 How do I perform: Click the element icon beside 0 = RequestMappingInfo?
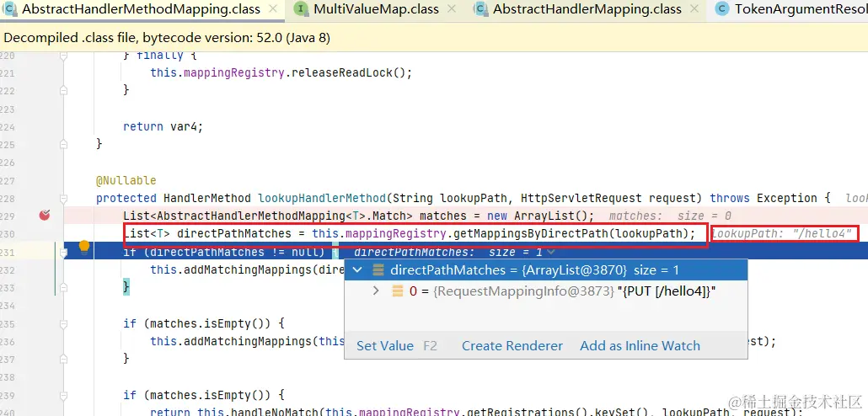[398, 291]
